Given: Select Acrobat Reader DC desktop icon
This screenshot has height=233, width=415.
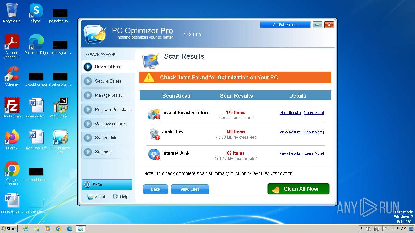Looking at the screenshot, I should tap(12, 47).
